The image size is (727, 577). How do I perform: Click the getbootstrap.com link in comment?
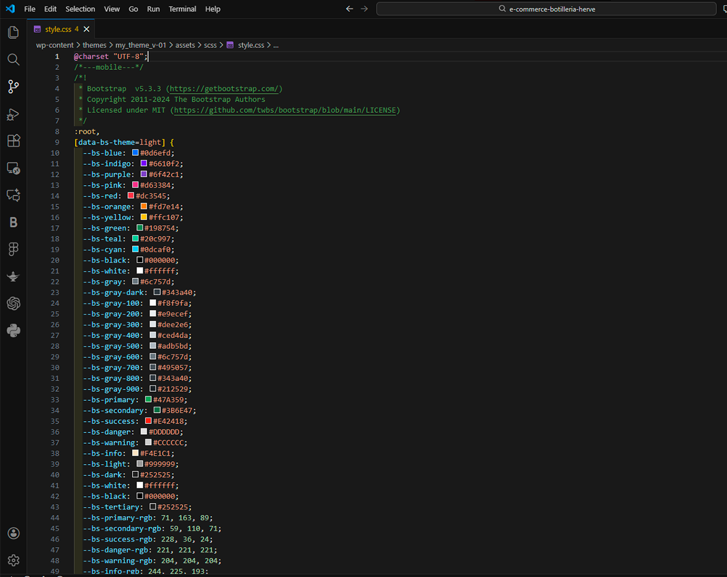[224, 88]
